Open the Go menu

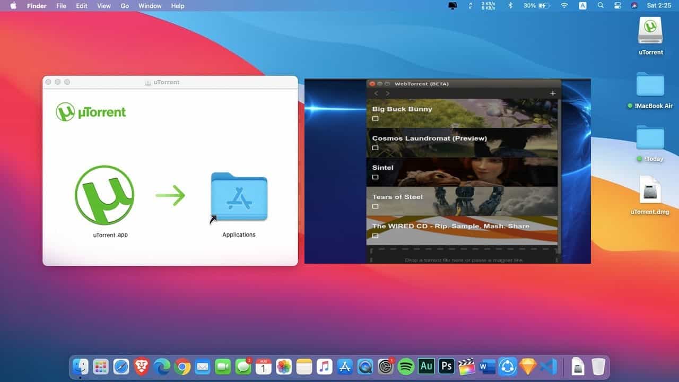pyautogui.click(x=125, y=6)
